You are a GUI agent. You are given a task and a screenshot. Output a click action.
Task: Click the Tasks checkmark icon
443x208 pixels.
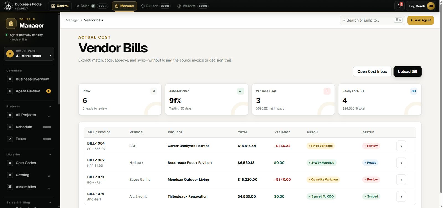tap(10, 139)
